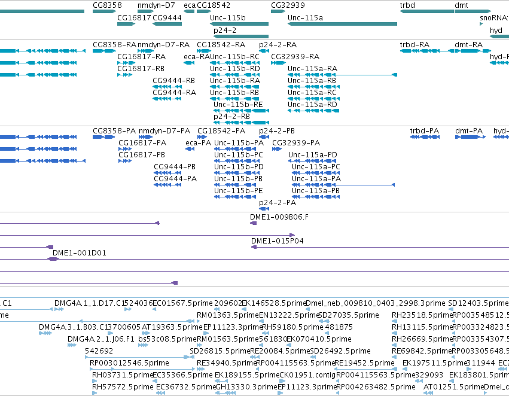Select EST DMG4A.1_1.D17.C1
Screen dimensions: 509x396
59,309
